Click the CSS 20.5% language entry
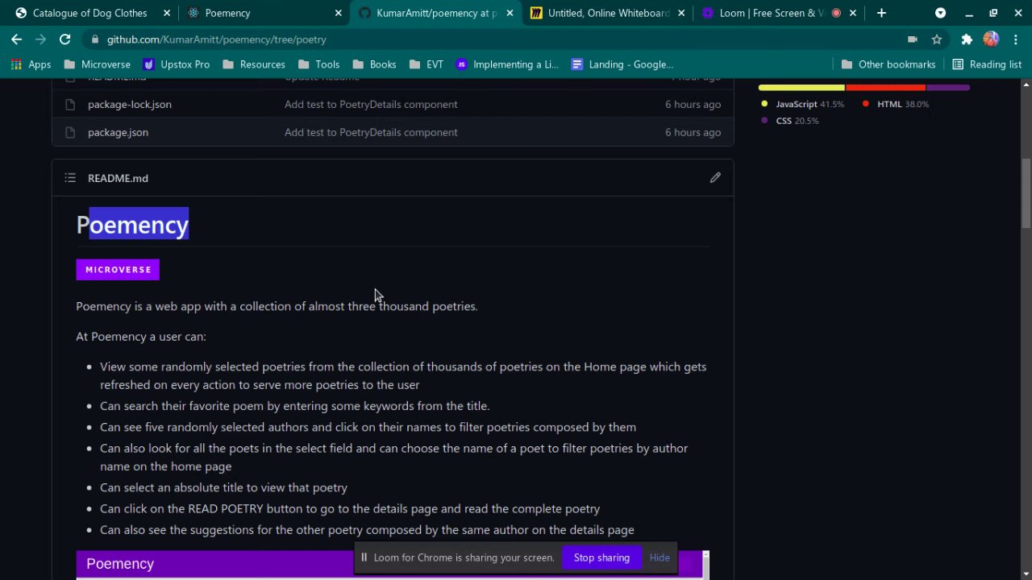Screen dimensions: 1032x580 (790, 121)
